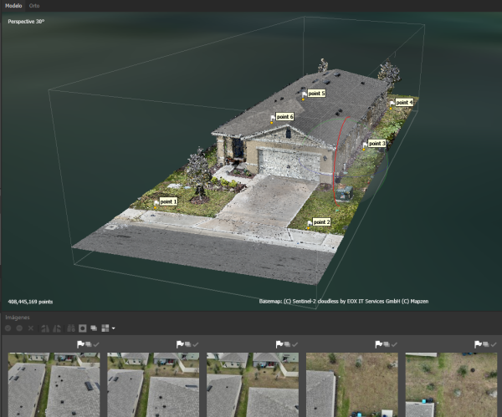Click the check mark on the first thumbnail
502x417 pixels.
pos(97,344)
